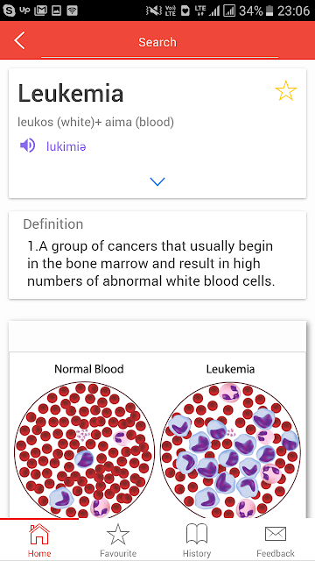This screenshot has width=315, height=561.
Task: Open the Favourite tab
Action: [118, 540]
